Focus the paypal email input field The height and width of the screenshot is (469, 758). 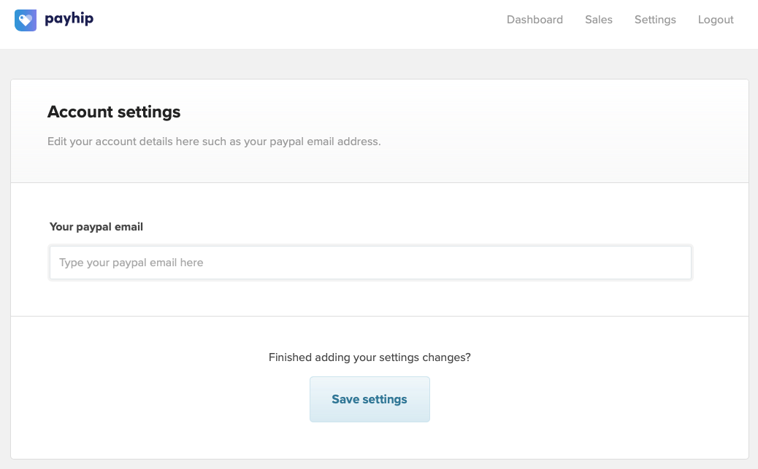[370, 263]
